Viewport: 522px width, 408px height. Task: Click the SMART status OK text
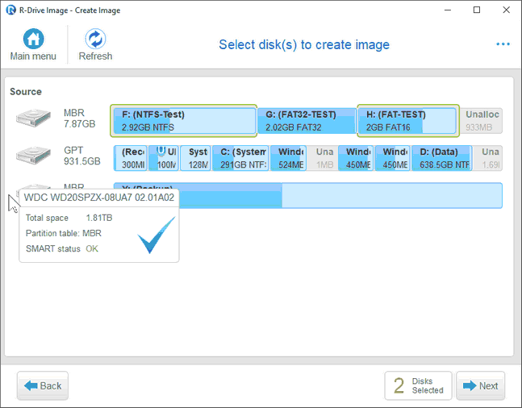62,248
